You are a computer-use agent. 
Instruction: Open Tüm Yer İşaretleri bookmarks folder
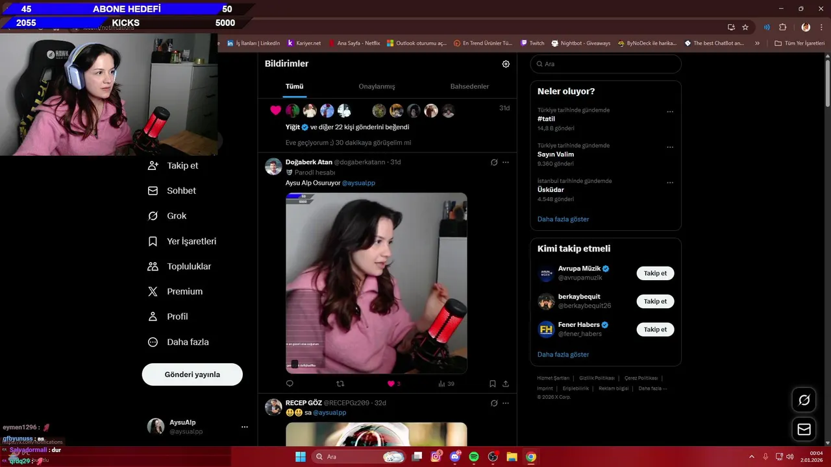799,43
